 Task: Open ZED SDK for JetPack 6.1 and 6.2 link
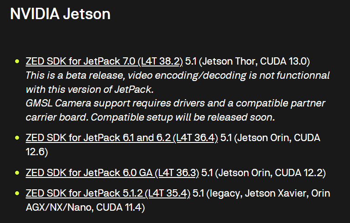pos(122,138)
